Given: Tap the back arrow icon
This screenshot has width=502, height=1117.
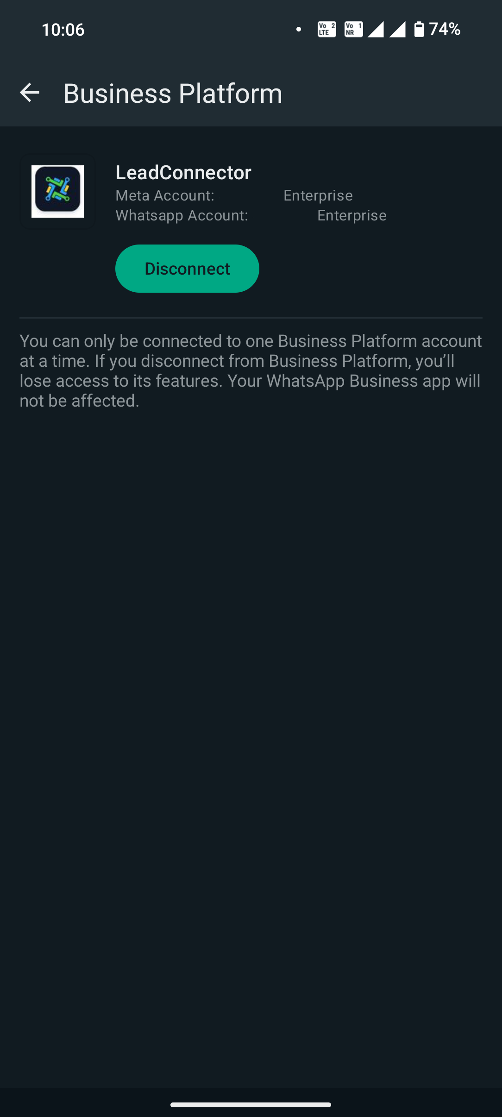Looking at the screenshot, I should point(30,93).
